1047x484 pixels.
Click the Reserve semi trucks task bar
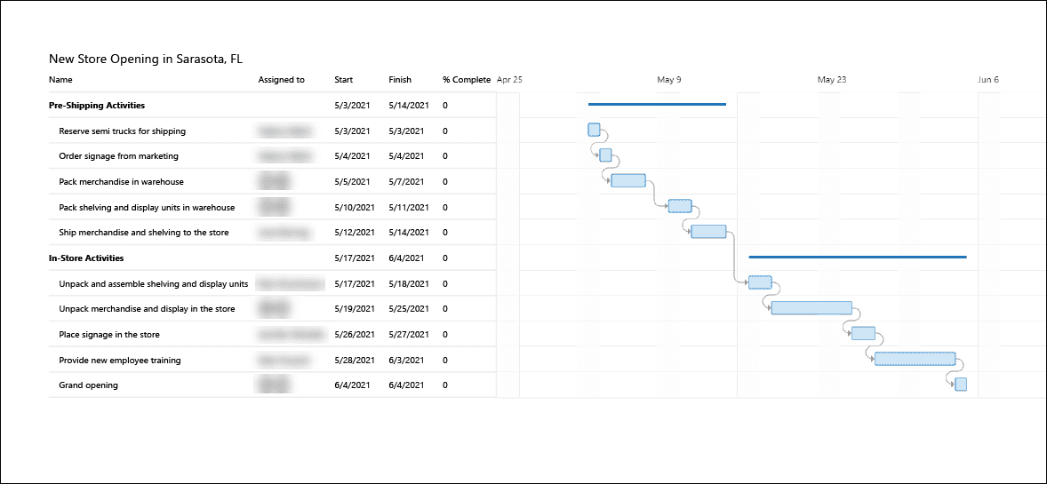click(x=594, y=130)
